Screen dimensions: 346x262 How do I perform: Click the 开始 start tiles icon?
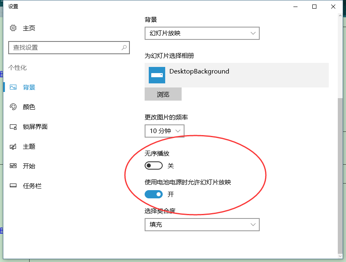[x=13, y=166]
